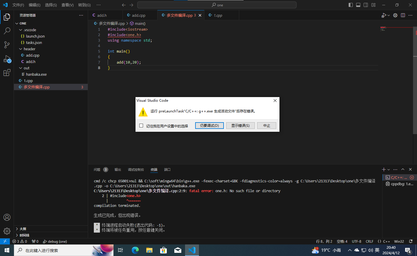Expand the 时间线 timeline section
The image size is (417, 256).
(x=51, y=235)
